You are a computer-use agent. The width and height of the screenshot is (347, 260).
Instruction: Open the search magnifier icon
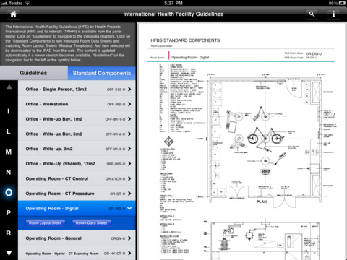pyautogui.click(x=312, y=14)
